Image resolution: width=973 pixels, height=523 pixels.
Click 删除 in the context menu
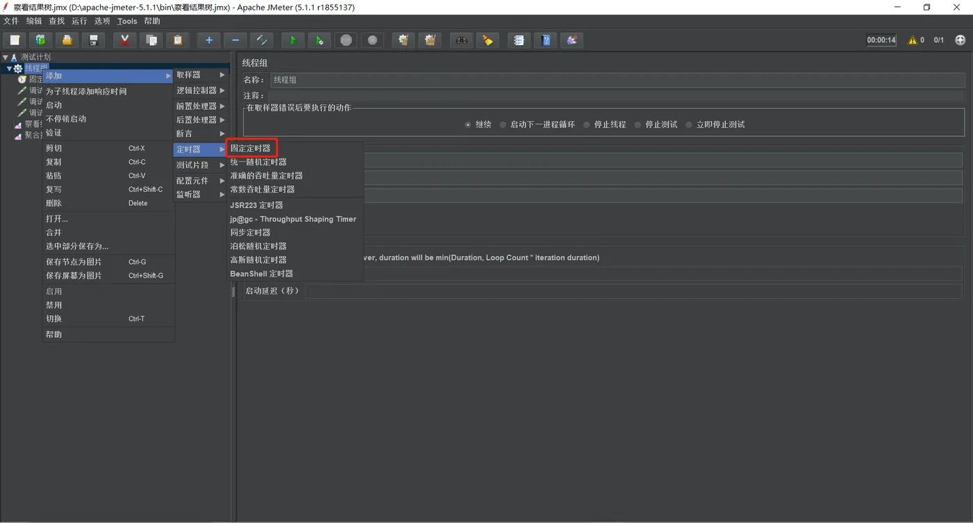(108, 203)
